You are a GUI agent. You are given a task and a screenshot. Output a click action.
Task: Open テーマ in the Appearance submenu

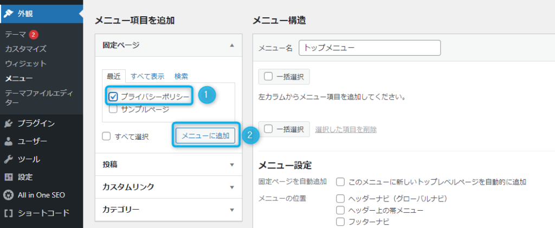coord(16,35)
